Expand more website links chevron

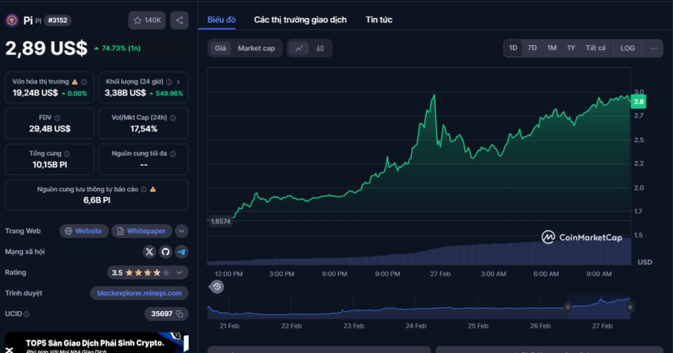pyautogui.click(x=181, y=231)
